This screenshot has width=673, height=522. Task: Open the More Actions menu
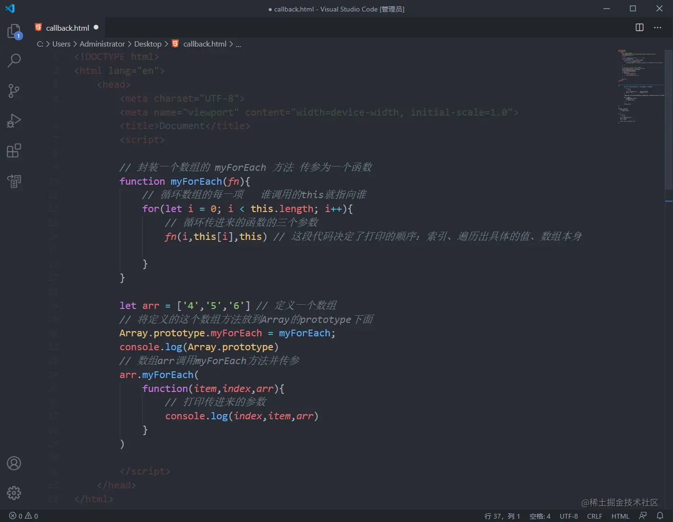[x=658, y=27]
